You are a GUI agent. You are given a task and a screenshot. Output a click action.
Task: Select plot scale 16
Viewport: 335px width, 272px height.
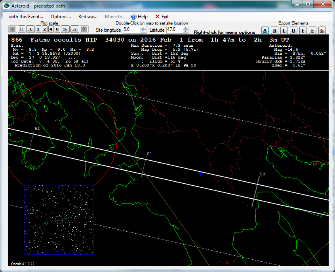tap(65, 29)
